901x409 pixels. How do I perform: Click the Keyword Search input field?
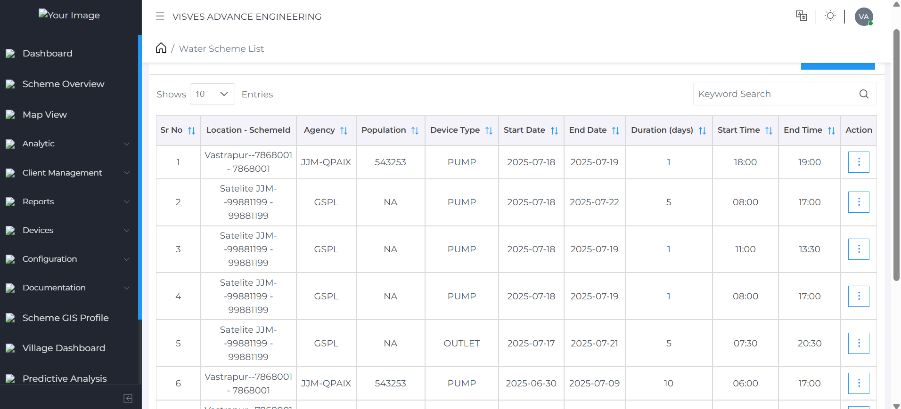pos(775,94)
